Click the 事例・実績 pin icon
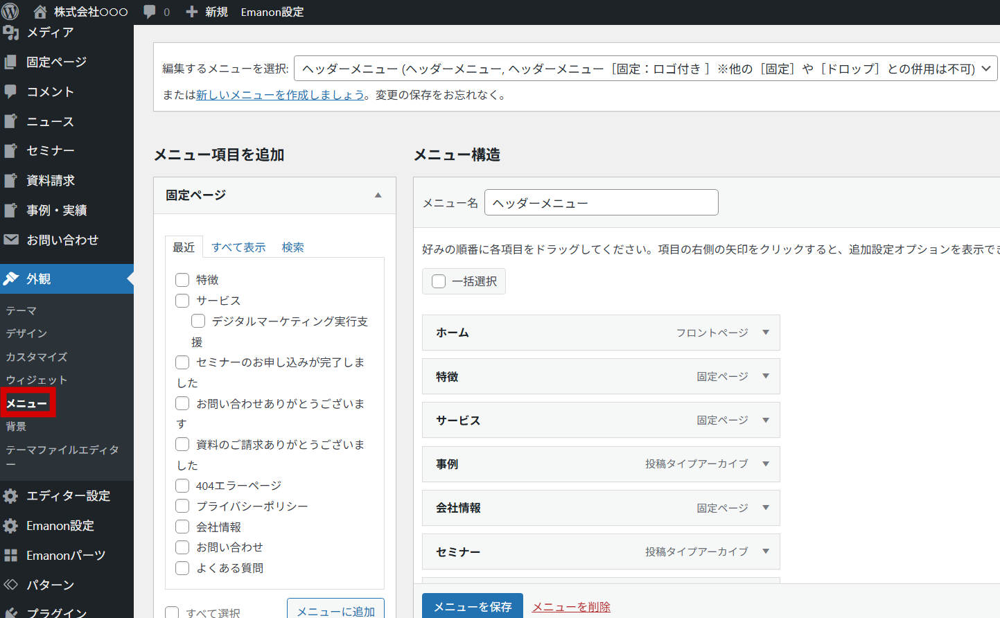The width and height of the screenshot is (1000, 618). tap(10, 210)
